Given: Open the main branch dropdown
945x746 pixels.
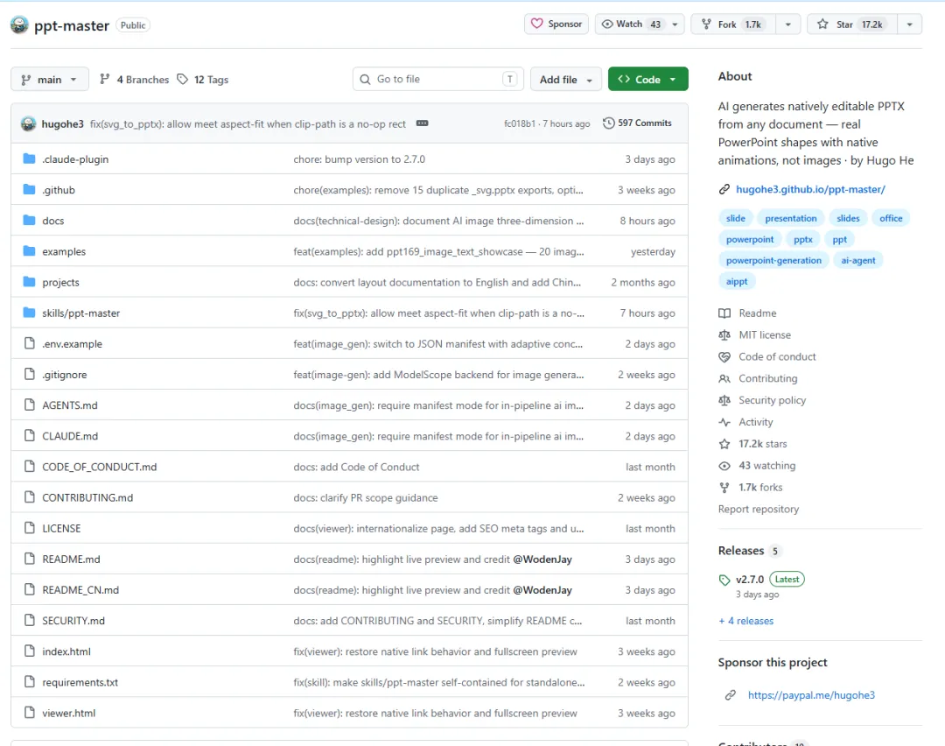Looking at the screenshot, I should (49, 79).
